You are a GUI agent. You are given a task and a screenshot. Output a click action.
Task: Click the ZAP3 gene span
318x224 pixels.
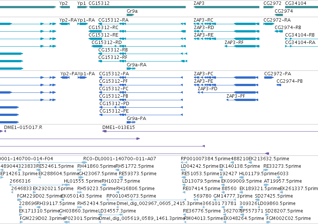tap(226, 7)
